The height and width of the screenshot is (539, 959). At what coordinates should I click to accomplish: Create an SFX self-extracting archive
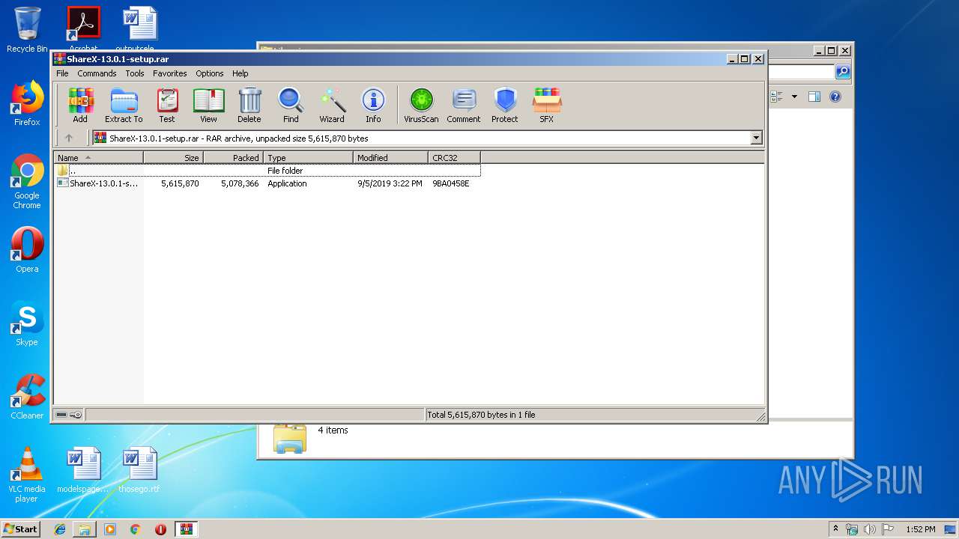coord(547,106)
